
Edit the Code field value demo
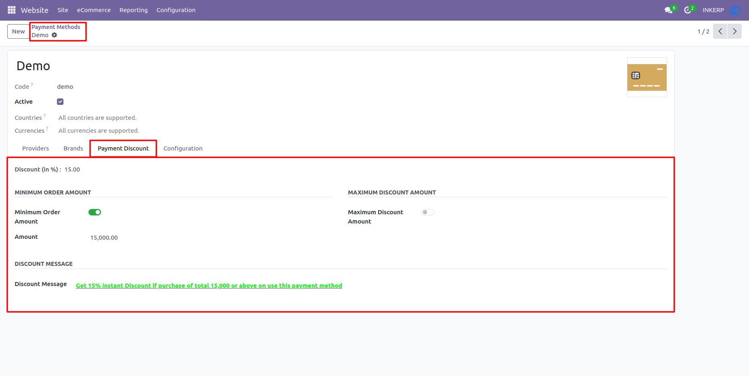coord(65,87)
